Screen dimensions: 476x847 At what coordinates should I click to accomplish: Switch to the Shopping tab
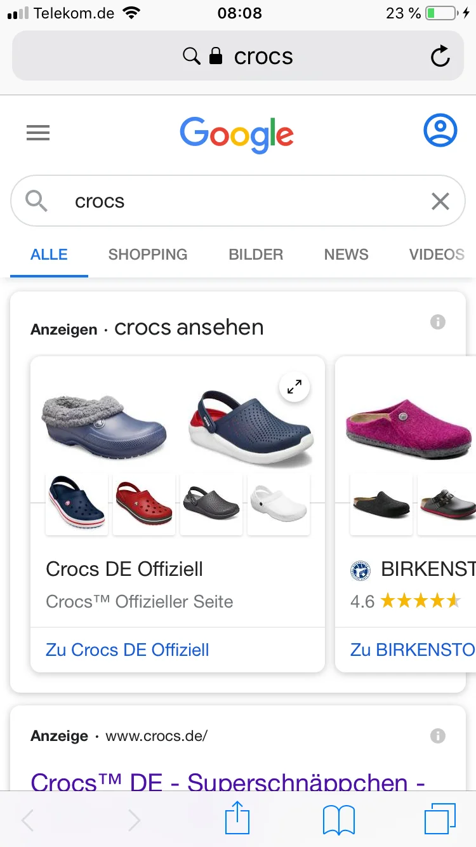(148, 255)
